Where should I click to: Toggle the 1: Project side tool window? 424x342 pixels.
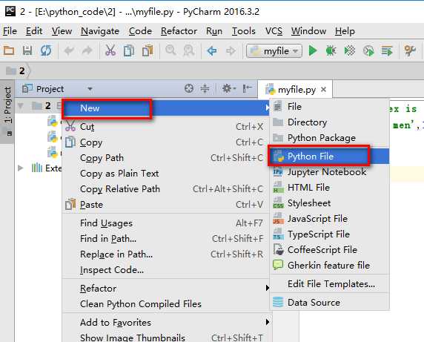pyautogui.click(x=7, y=111)
